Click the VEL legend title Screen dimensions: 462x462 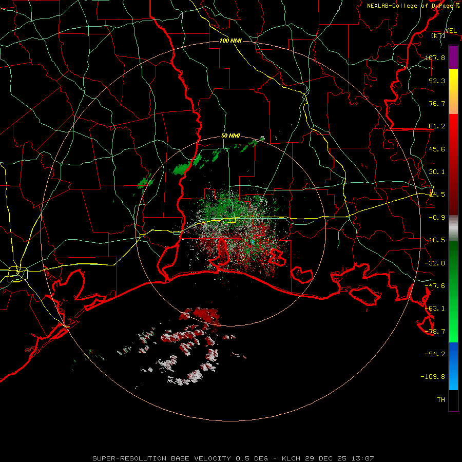pos(451,31)
